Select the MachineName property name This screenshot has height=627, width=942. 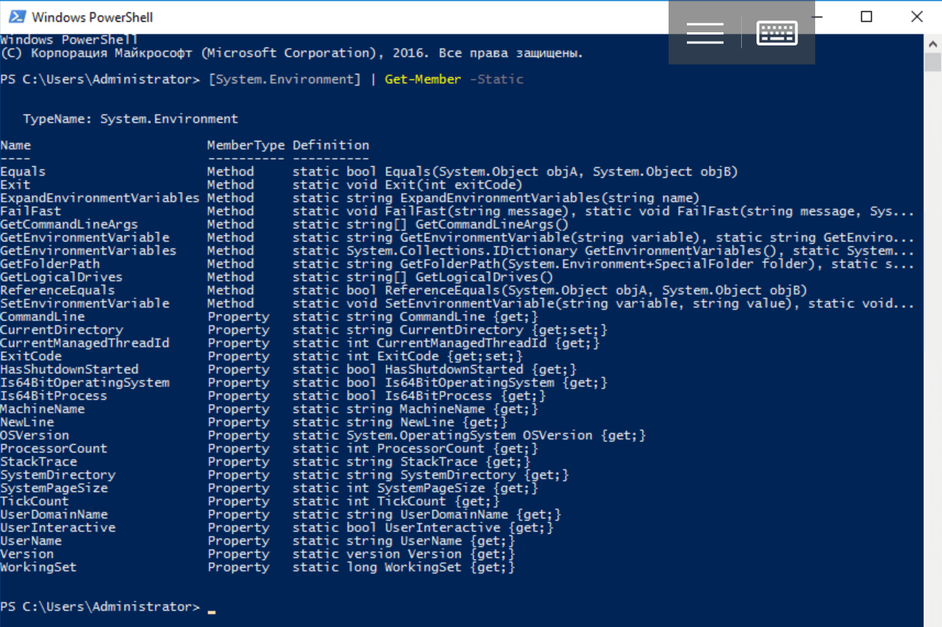coord(43,409)
